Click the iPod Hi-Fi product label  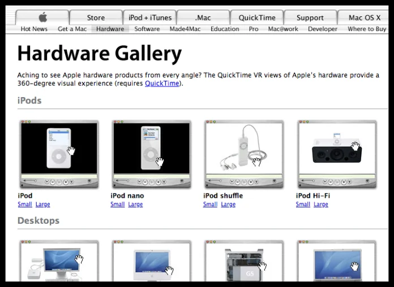pos(313,195)
